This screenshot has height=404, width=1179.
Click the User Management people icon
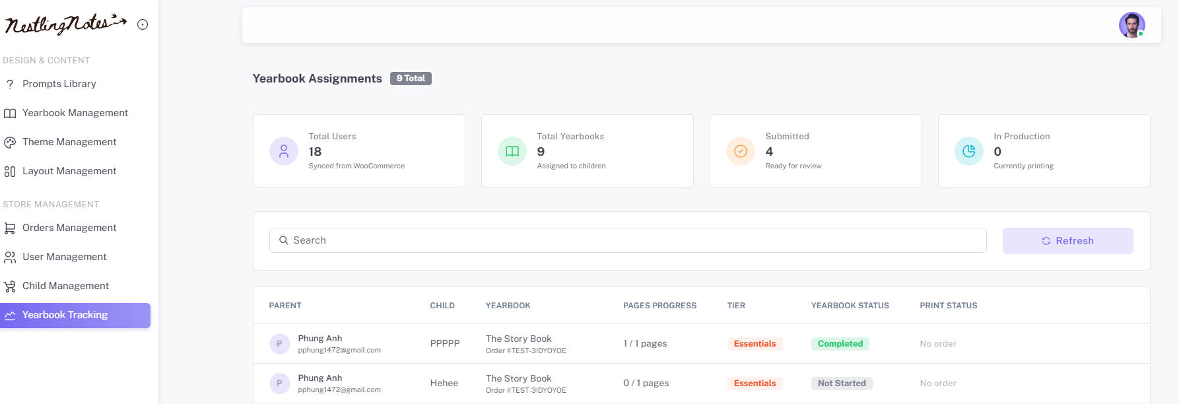coord(10,257)
